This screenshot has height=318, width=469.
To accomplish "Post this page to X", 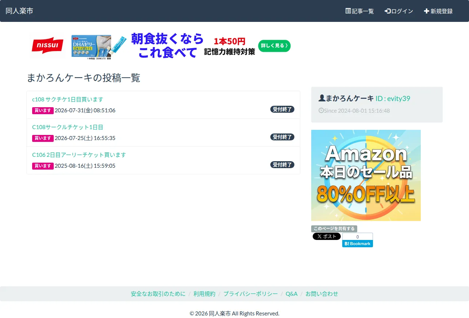I will pos(327,236).
